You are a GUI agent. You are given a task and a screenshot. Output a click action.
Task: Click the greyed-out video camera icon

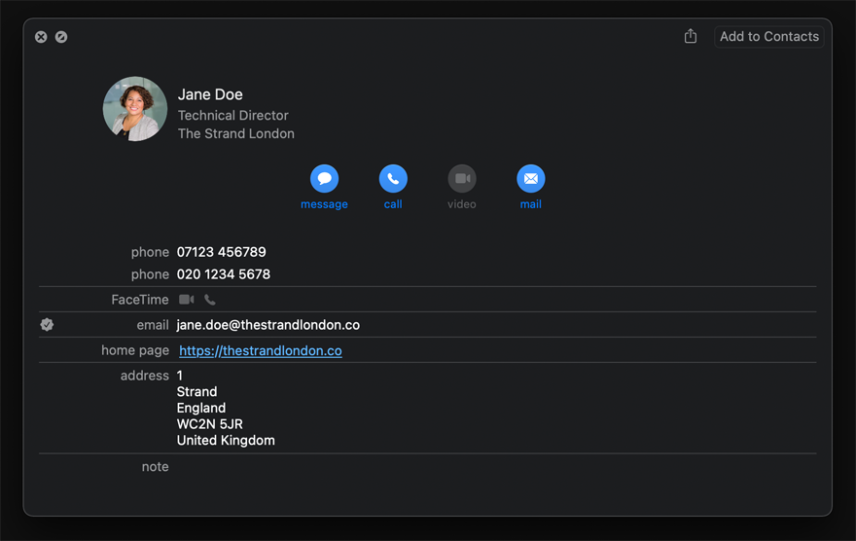[x=462, y=179]
